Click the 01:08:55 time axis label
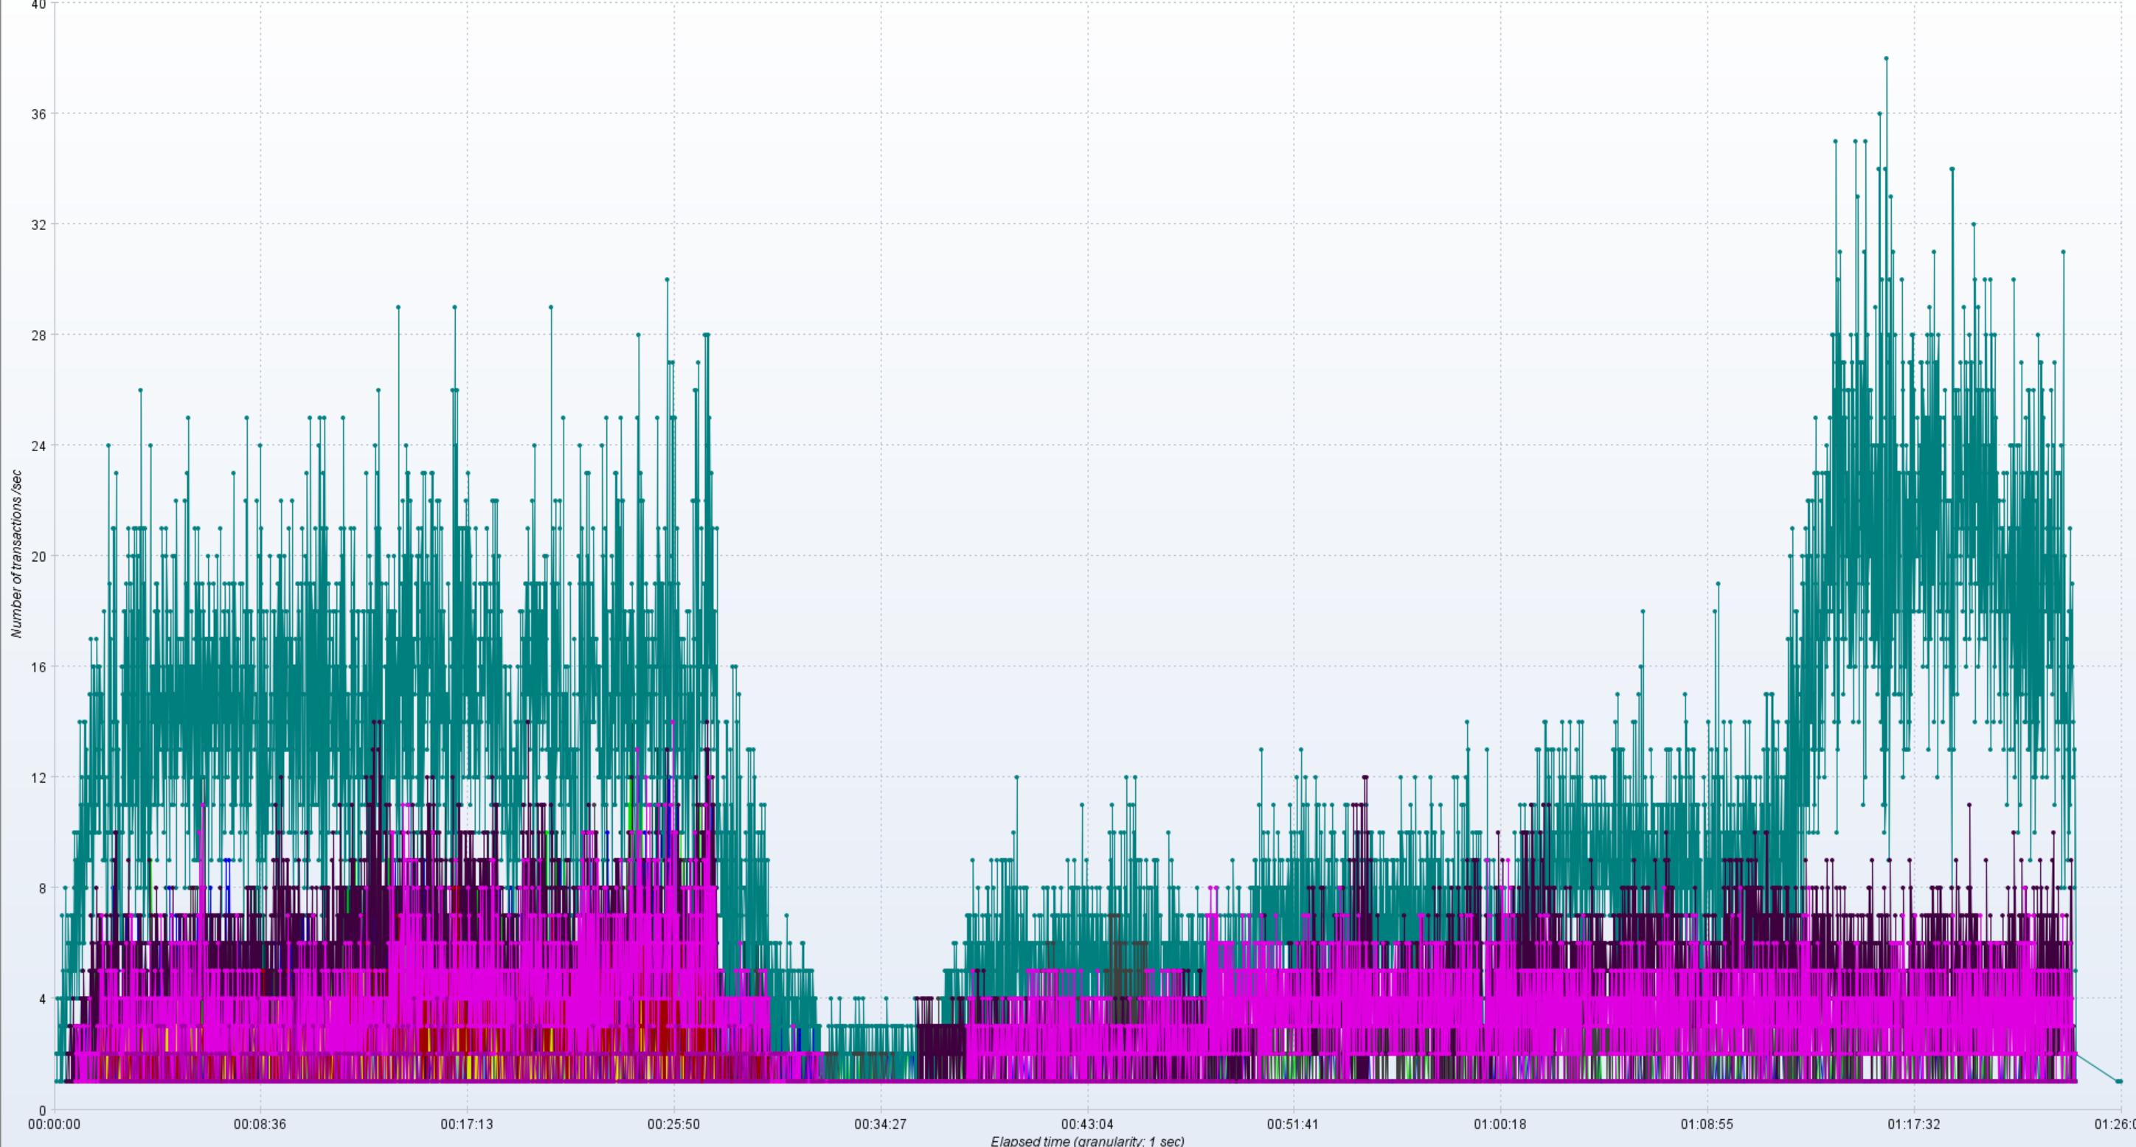This screenshot has width=2136, height=1147. click(x=1707, y=1125)
